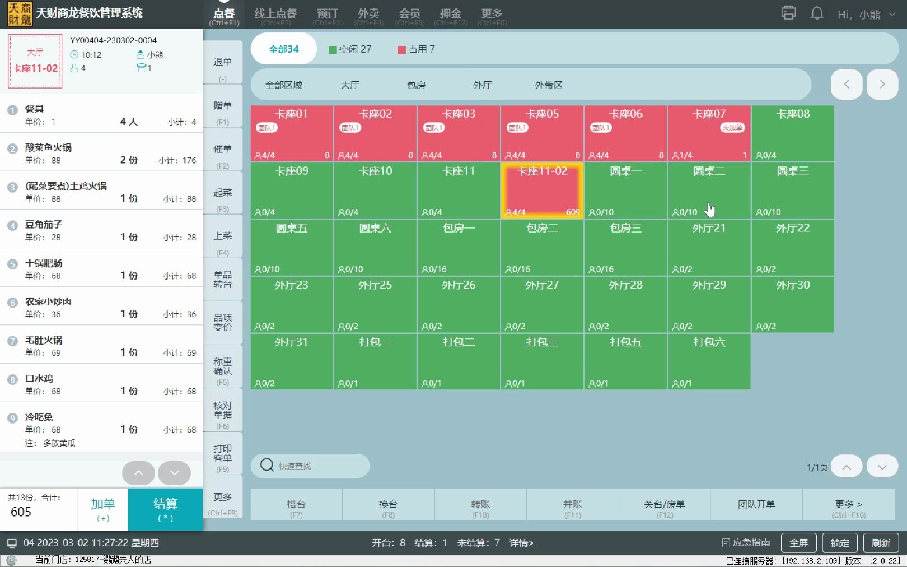Image resolution: width=907 pixels, height=567 pixels.
Task: Click the settings gear in bottom-left corner
Action: [11, 560]
